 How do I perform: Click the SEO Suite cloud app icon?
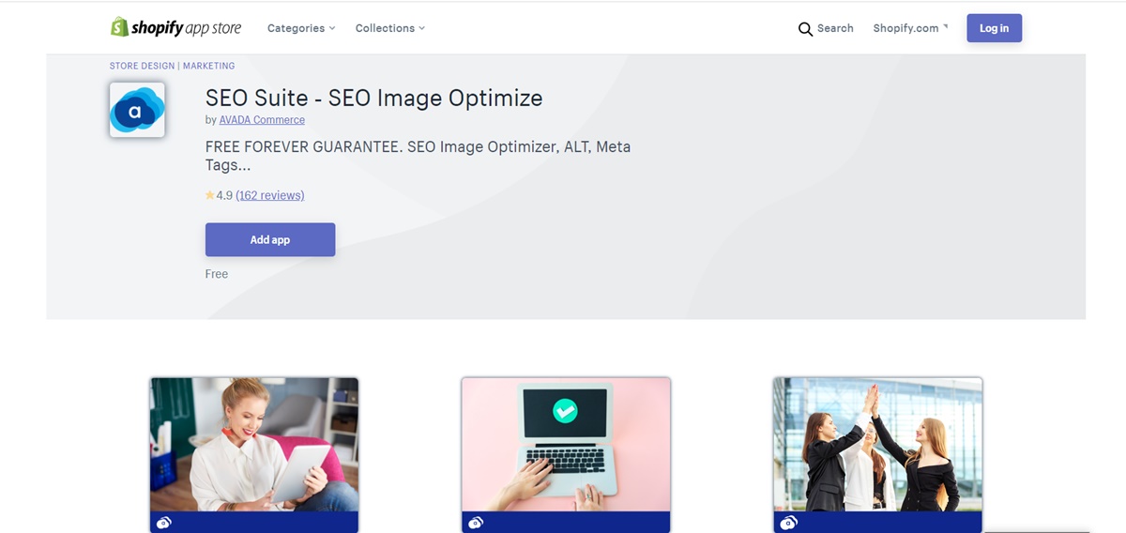pyautogui.click(x=137, y=111)
